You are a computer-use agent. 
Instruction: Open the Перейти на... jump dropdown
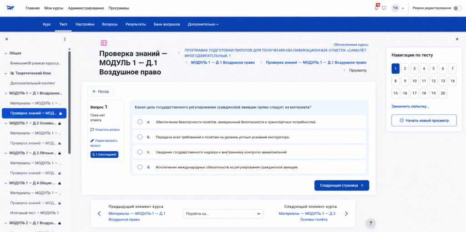pos(223,213)
